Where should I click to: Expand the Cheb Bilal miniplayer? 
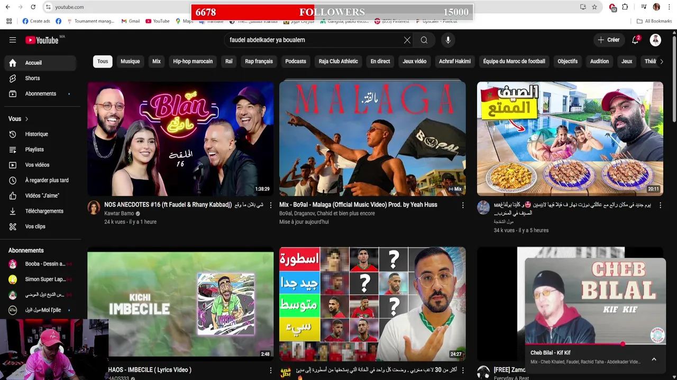click(x=654, y=359)
